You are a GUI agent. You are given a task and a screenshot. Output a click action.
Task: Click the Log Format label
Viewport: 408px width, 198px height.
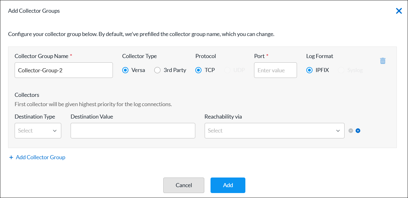coord(320,56)
